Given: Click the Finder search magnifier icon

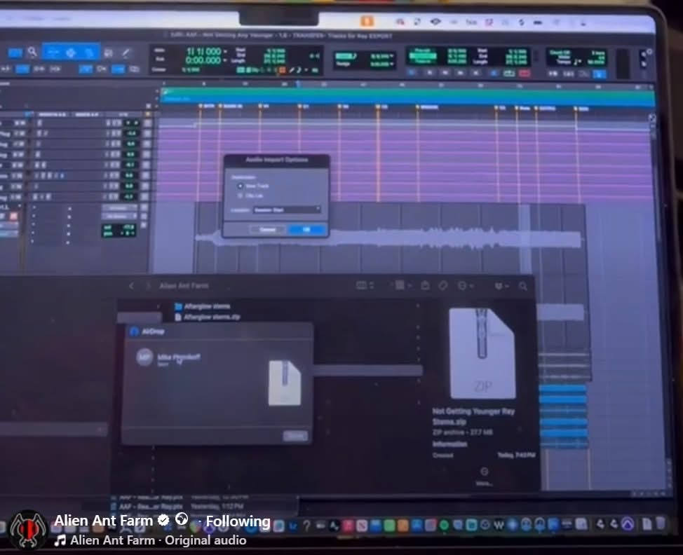Looking at the screenshot, I should [x=522, y=286].
